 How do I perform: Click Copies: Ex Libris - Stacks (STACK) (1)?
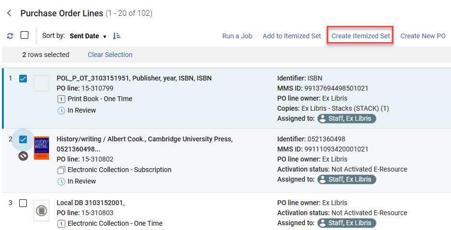click(x=333, y=108)
